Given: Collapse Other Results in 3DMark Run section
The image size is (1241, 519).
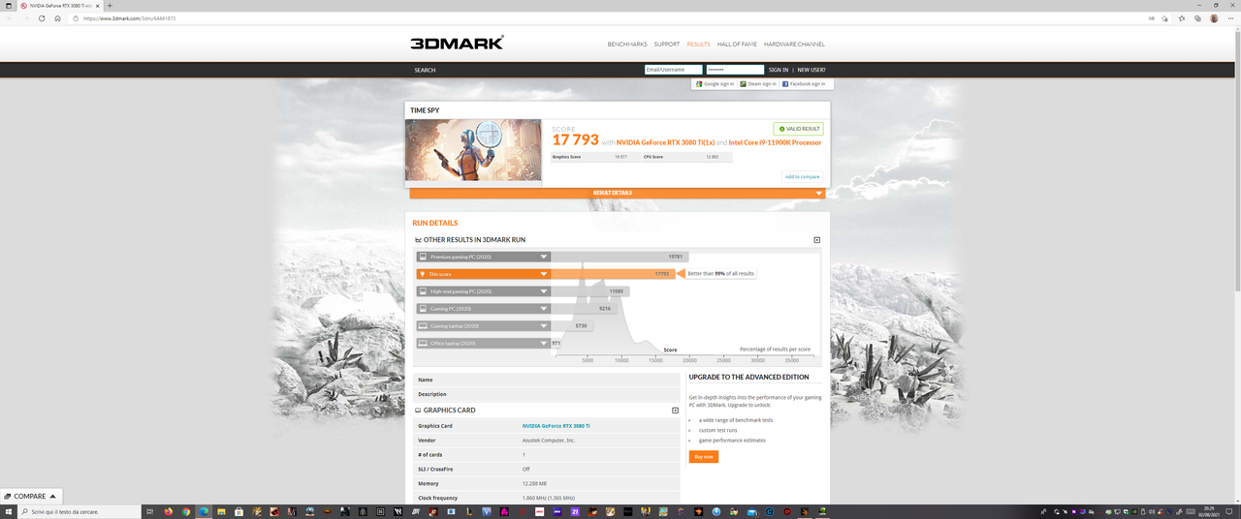Looking at the screenshot, I should pos(817,240).
